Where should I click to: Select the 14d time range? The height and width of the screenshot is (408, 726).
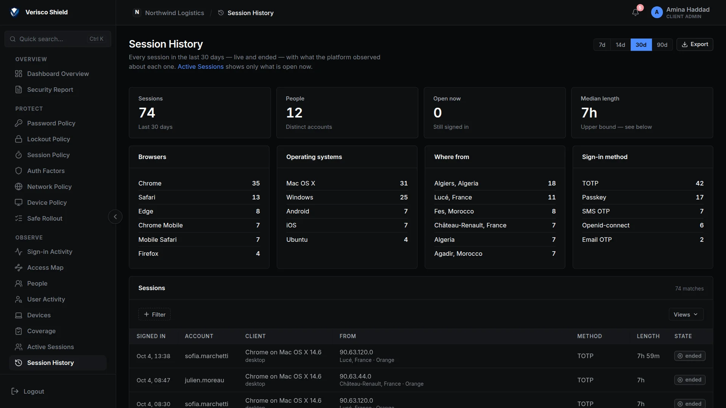point(621,45)
